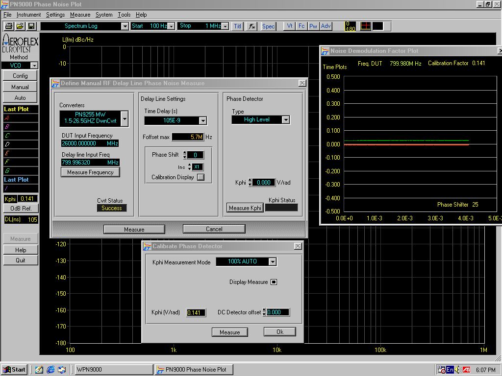Click the red crosshair cursor icon

point(365,26)
